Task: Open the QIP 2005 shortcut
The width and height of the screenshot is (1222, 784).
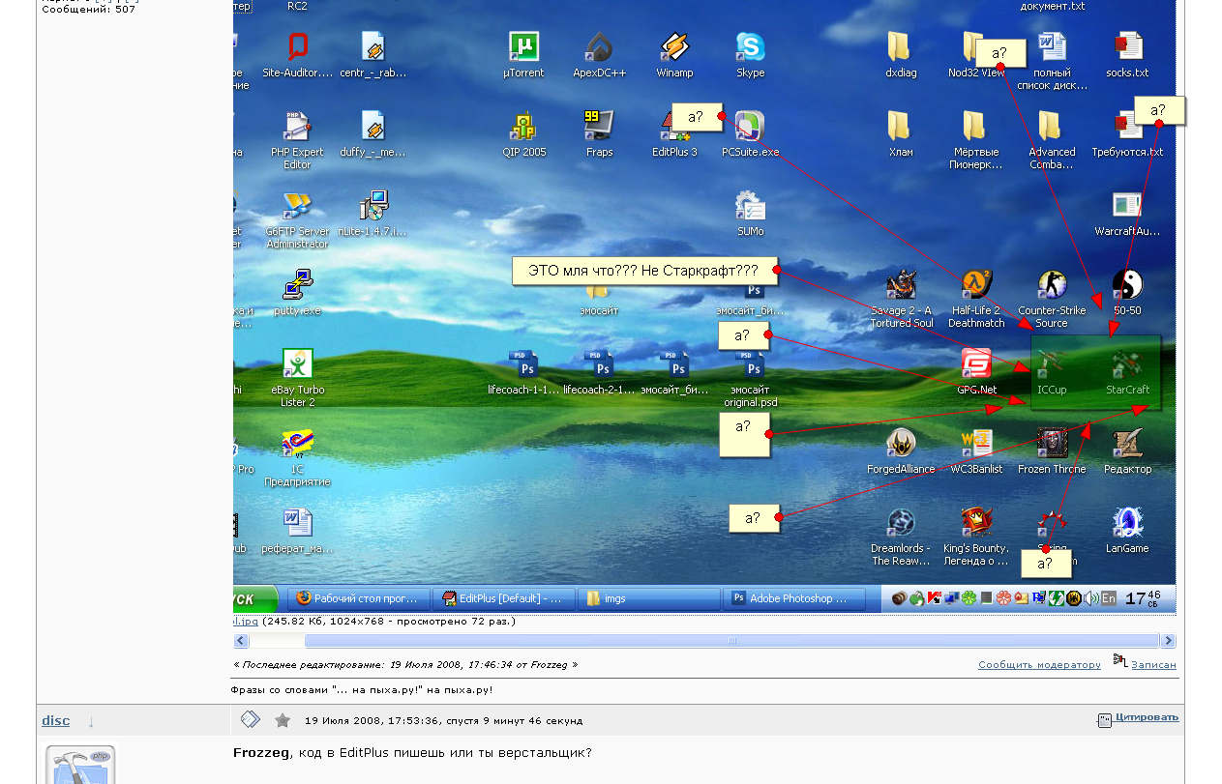Action: tap(523, 126)
